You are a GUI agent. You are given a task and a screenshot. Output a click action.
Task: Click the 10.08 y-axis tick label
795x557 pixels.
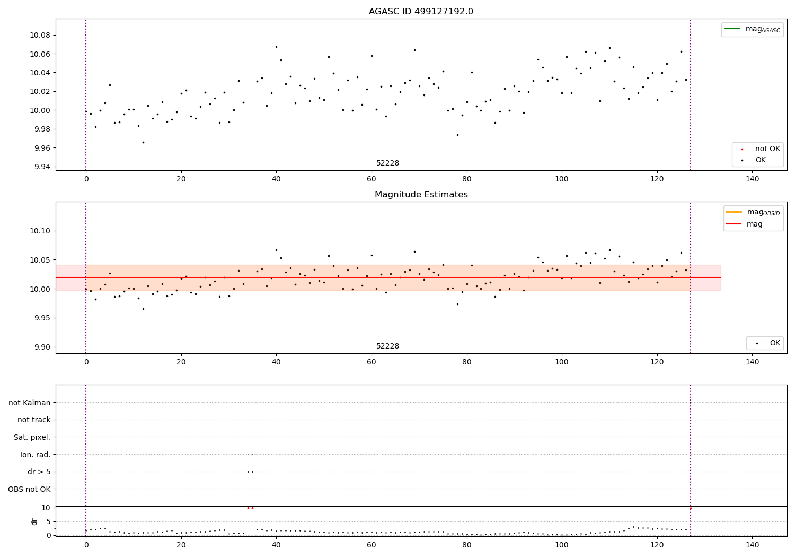pyautogui.click(x=40, y=36)
